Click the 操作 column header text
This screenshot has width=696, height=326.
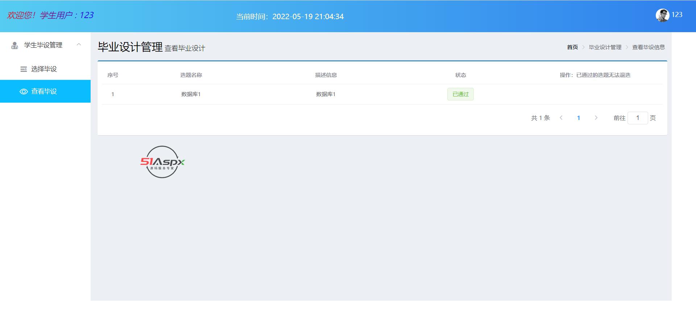595,75
